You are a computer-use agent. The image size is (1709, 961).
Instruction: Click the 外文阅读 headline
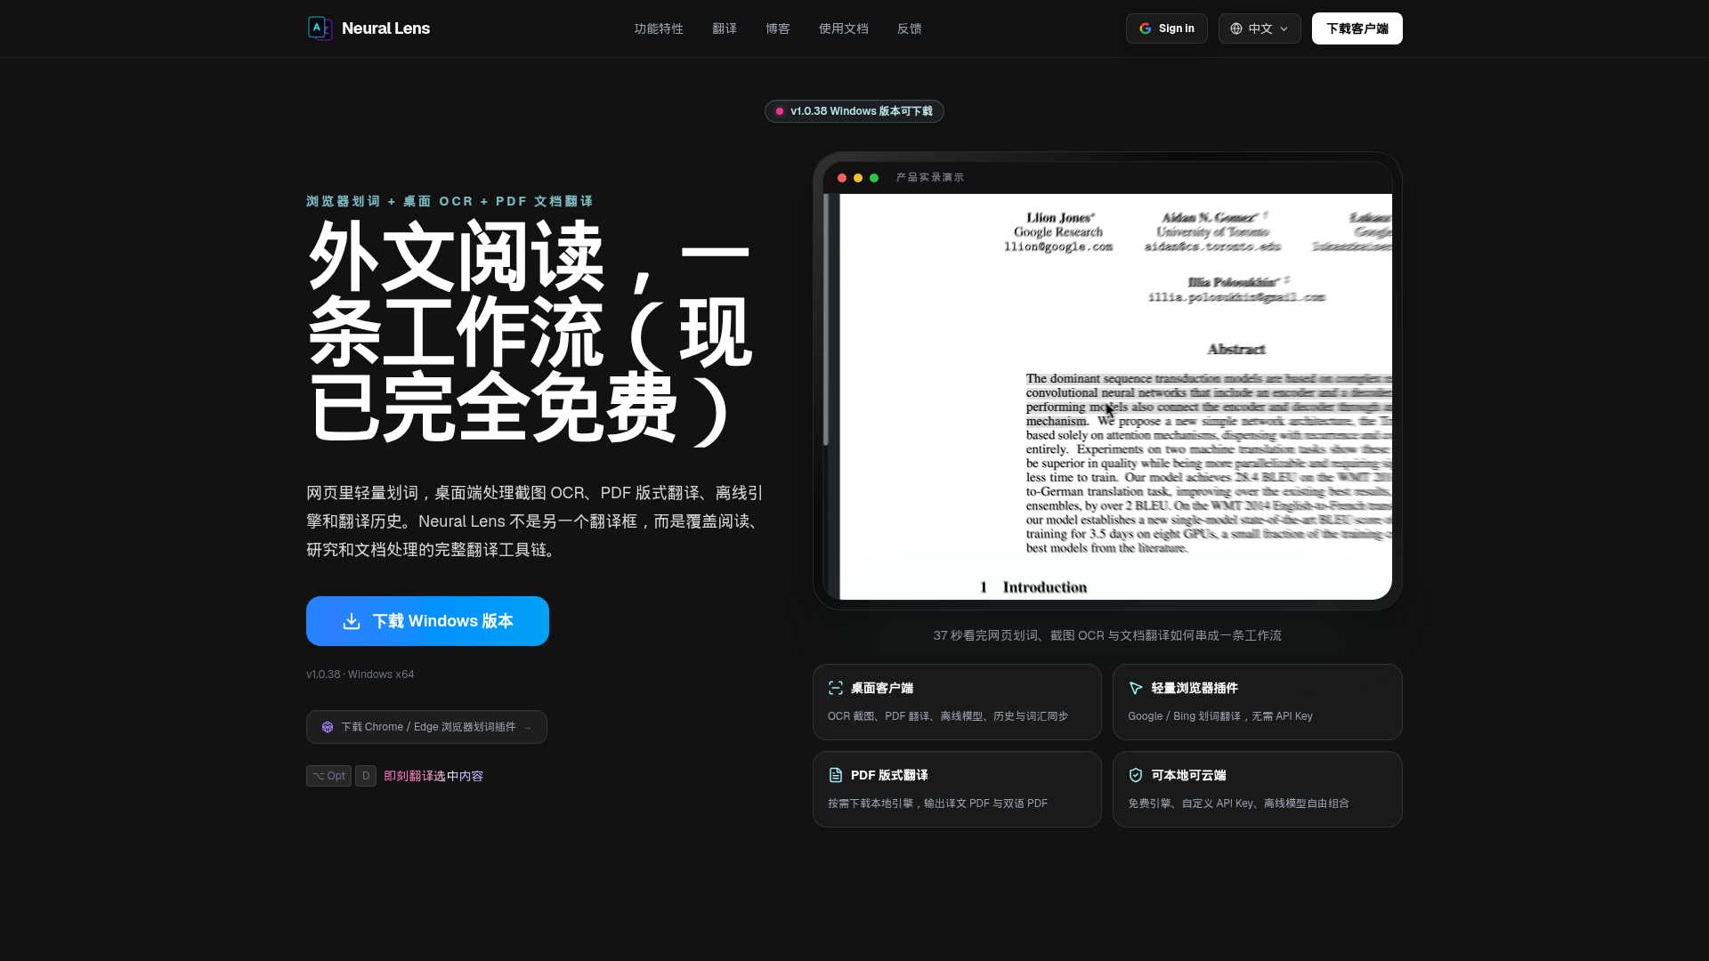click(x=531, y=333)
